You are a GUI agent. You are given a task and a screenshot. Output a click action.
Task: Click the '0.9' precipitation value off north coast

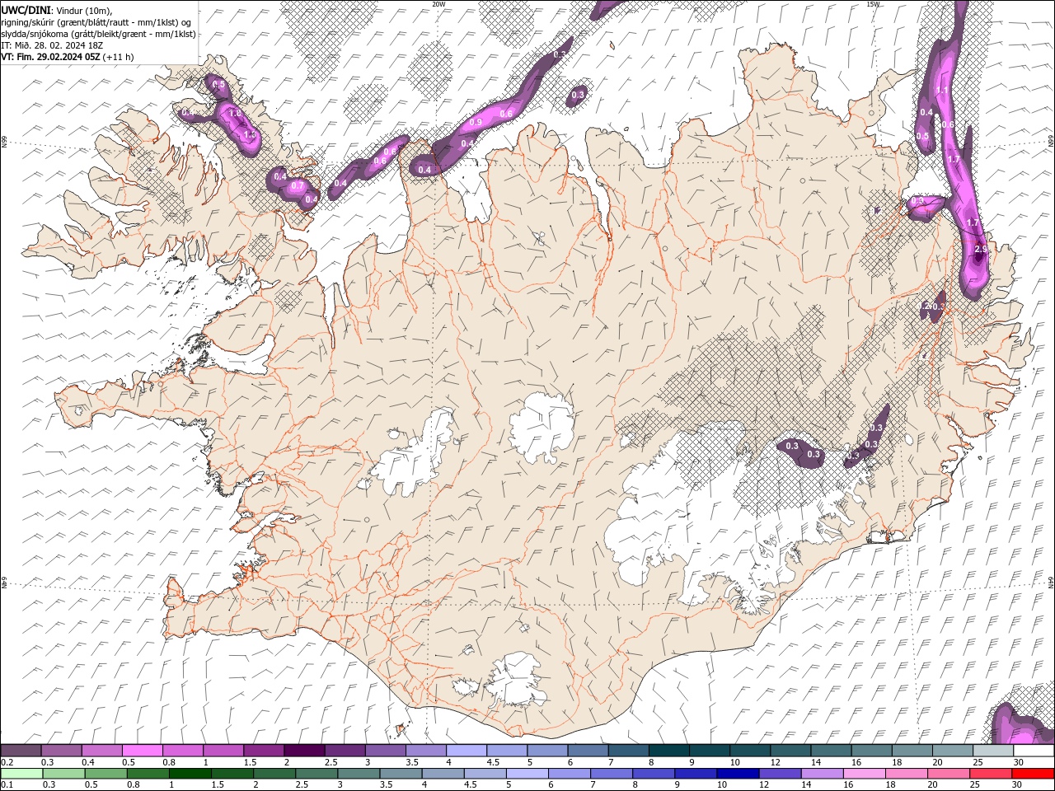pyautogui.click(x=476, y=122)
